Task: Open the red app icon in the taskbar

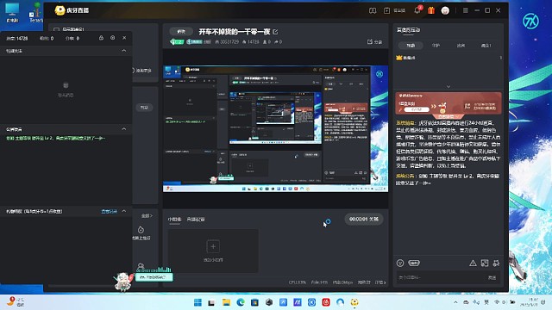Action: click(326, 302)
